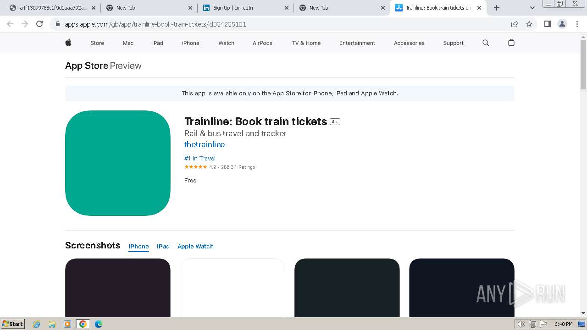The height and width of the screenshot is (330, 587).
Task: Switch to the second New Tab
Action: coord(342,8)
